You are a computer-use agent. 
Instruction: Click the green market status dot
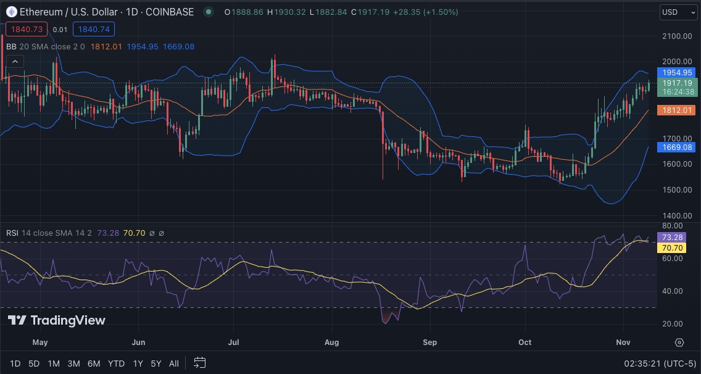click(209, 12)
